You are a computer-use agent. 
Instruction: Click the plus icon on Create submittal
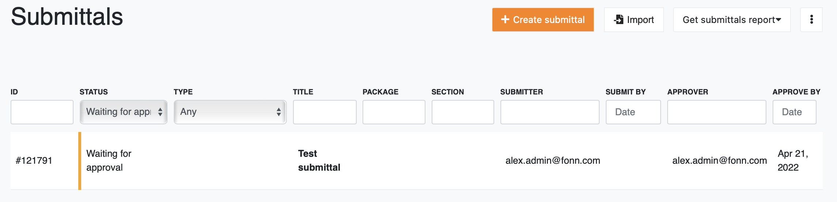pyautogui.click(x=505, y=19)
